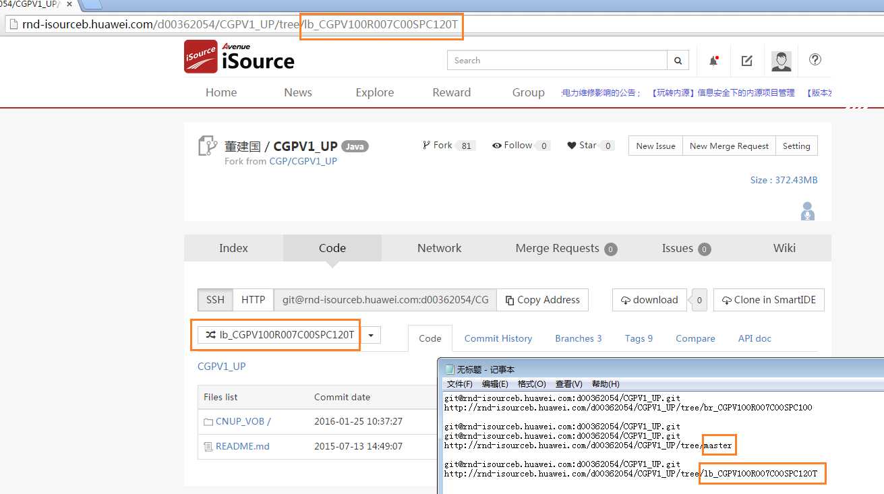The image size is (884, 494).
Task: Open CNUP_VOB folder link
Action: pos(243,421)
